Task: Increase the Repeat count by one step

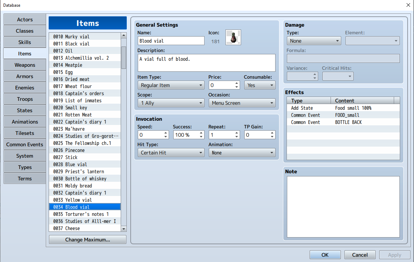Action: 236,133
